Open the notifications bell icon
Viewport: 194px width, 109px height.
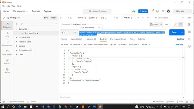point(163,11)
